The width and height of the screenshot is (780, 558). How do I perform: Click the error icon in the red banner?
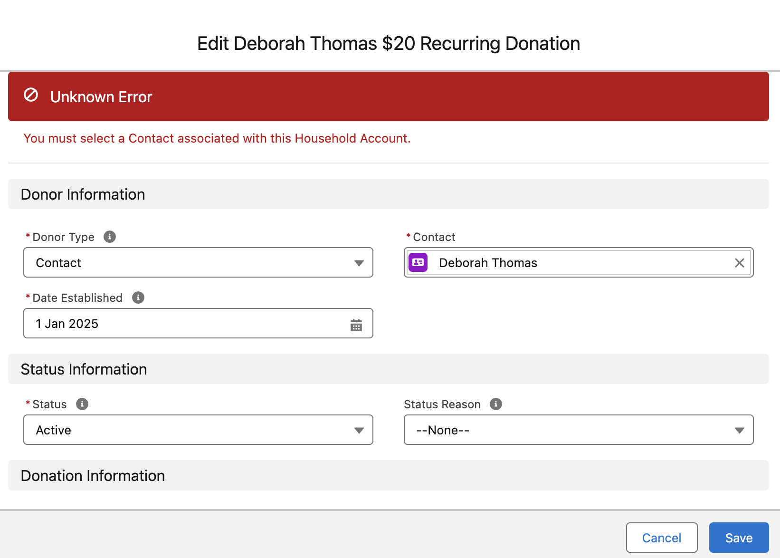pyautogui.click(x=31, y=95)
